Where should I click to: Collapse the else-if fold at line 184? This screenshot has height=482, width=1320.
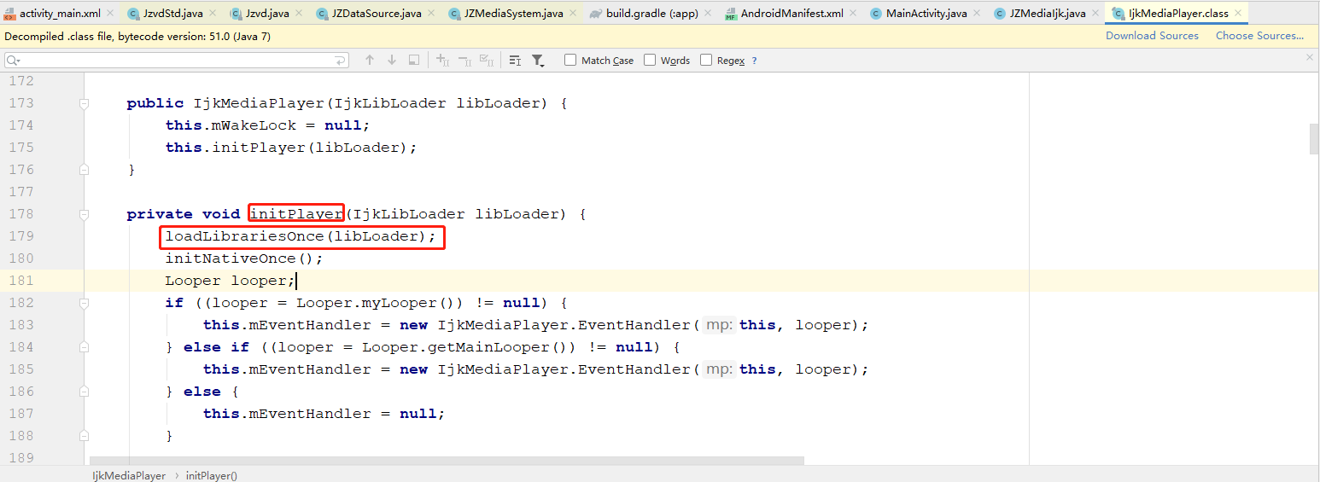pyautogui.click(x=84, y=347)
